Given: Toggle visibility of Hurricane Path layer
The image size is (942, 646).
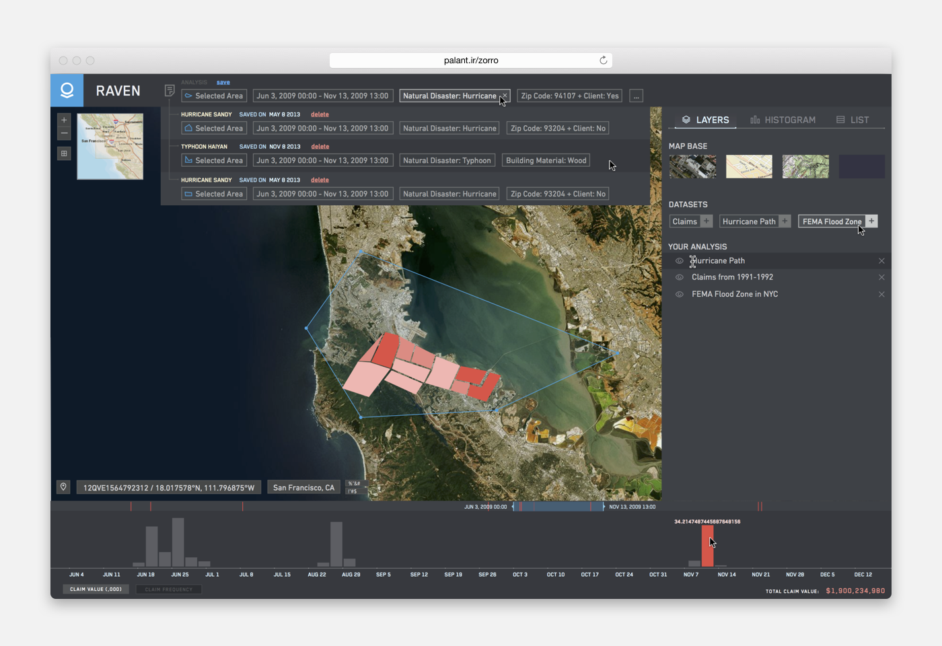Looking at the screenshot, I should click(x=680, y=261).
